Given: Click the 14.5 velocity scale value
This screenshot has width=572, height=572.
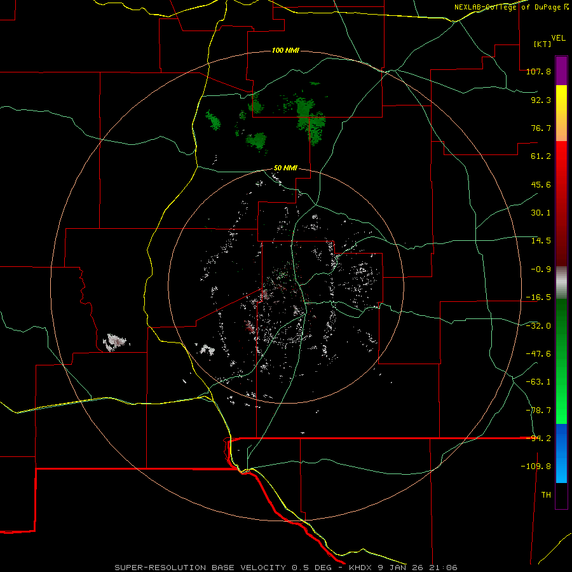Looking at the screenshot, I should click(x=541, y=241).
